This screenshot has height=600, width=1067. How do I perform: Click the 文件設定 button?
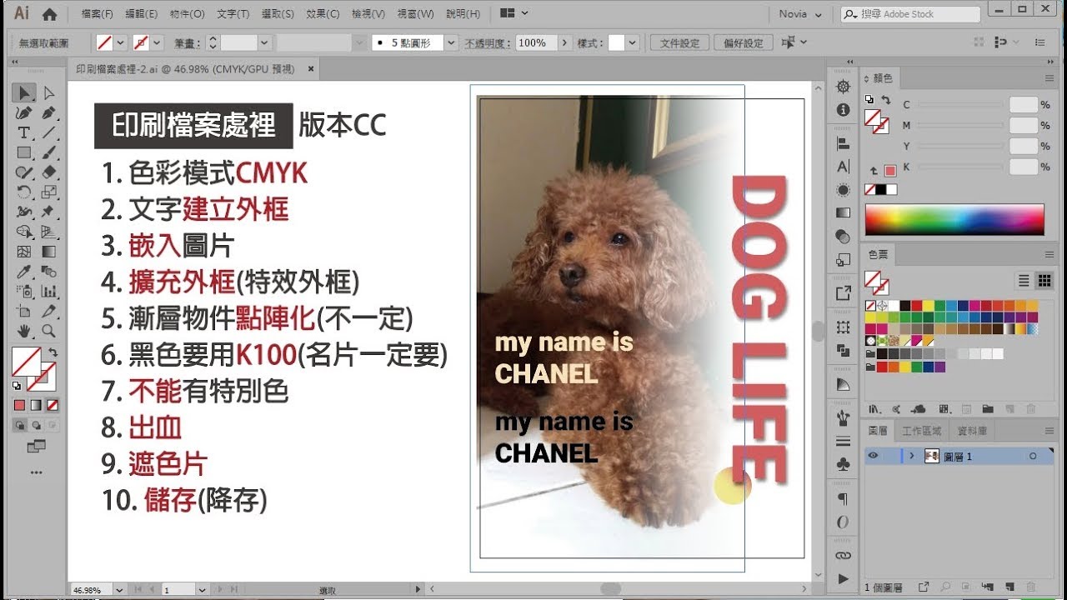click(x=679, y=42)
